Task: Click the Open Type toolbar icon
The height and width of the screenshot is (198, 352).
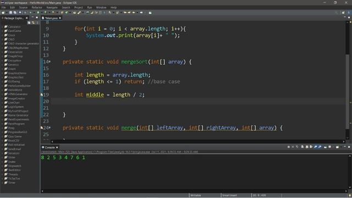Action: [x=74, y=13]
